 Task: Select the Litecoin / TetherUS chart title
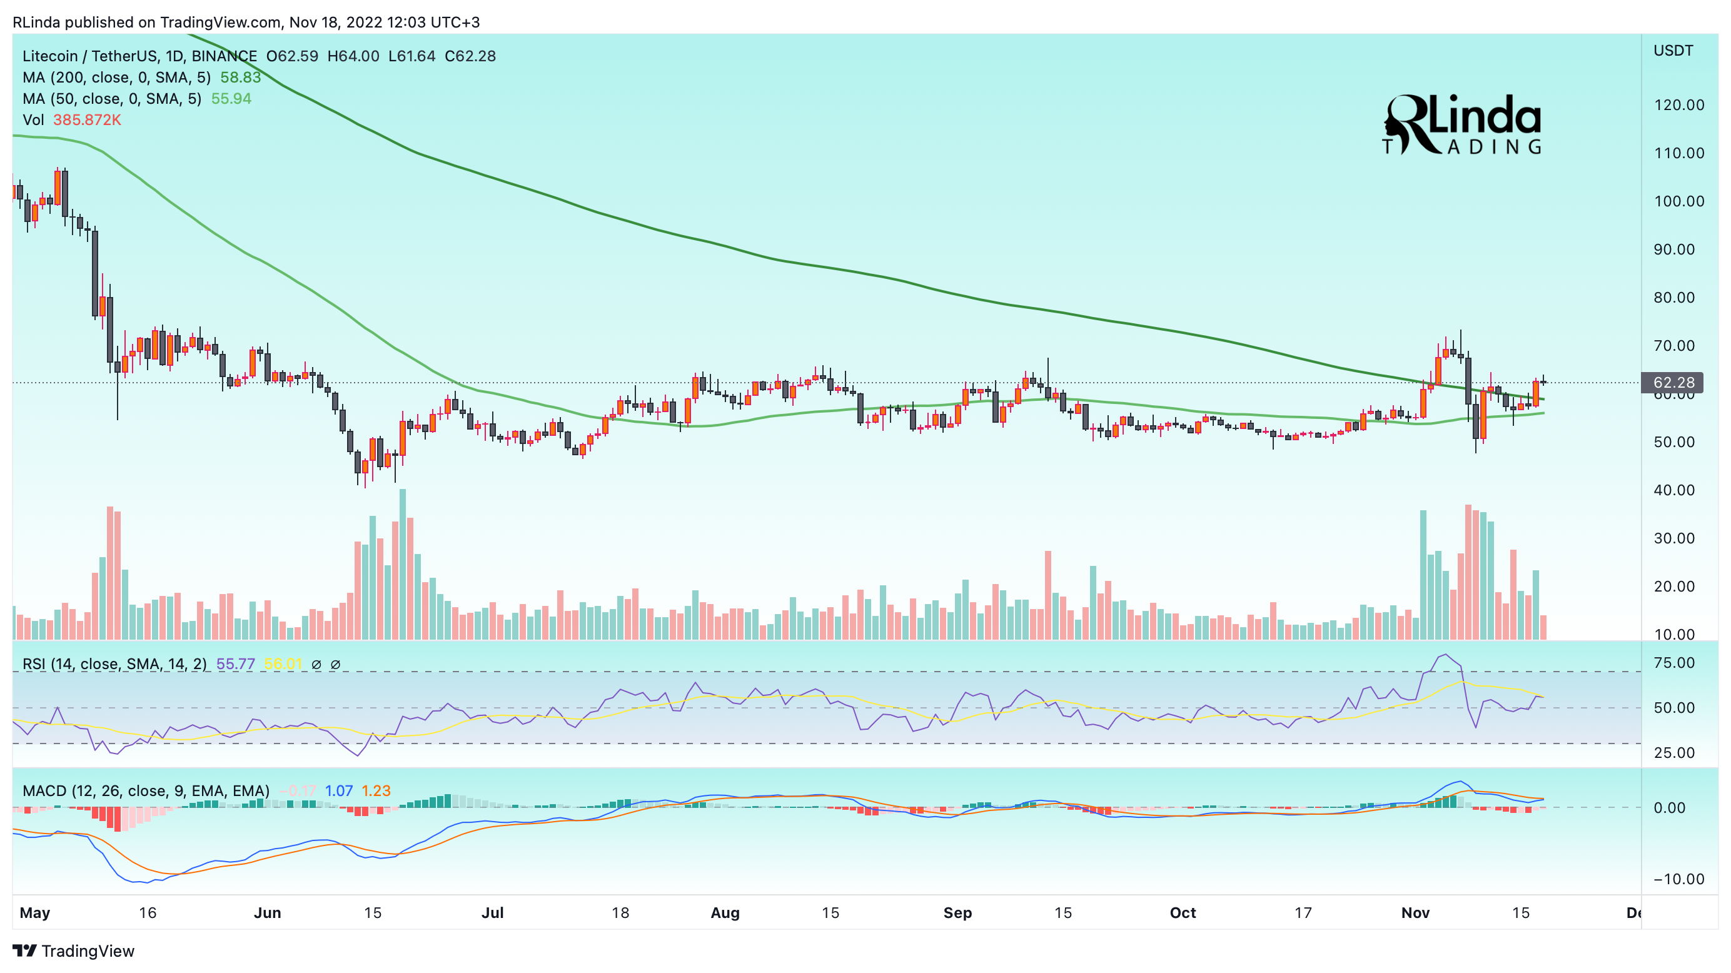[140, 56]
